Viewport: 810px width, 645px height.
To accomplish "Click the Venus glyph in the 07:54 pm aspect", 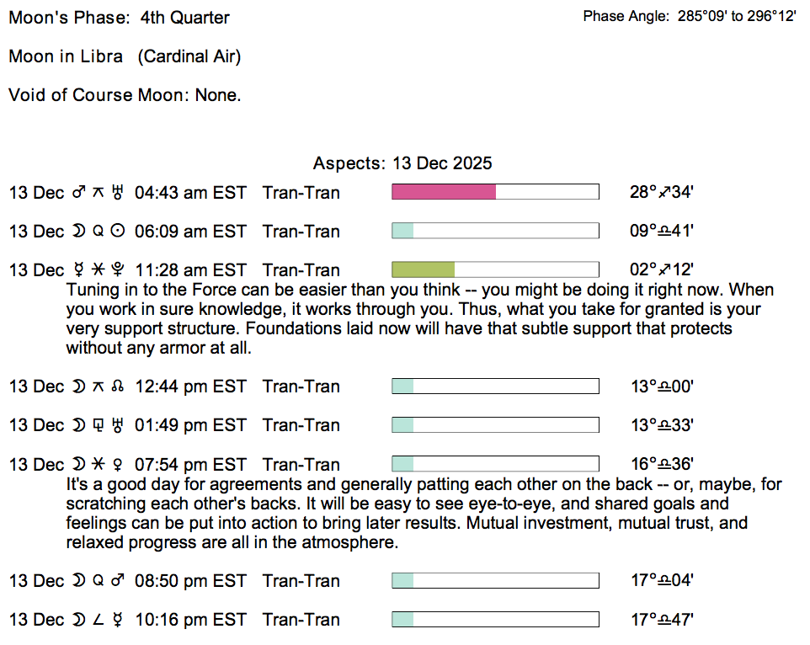I will click(x=119, y=465).
